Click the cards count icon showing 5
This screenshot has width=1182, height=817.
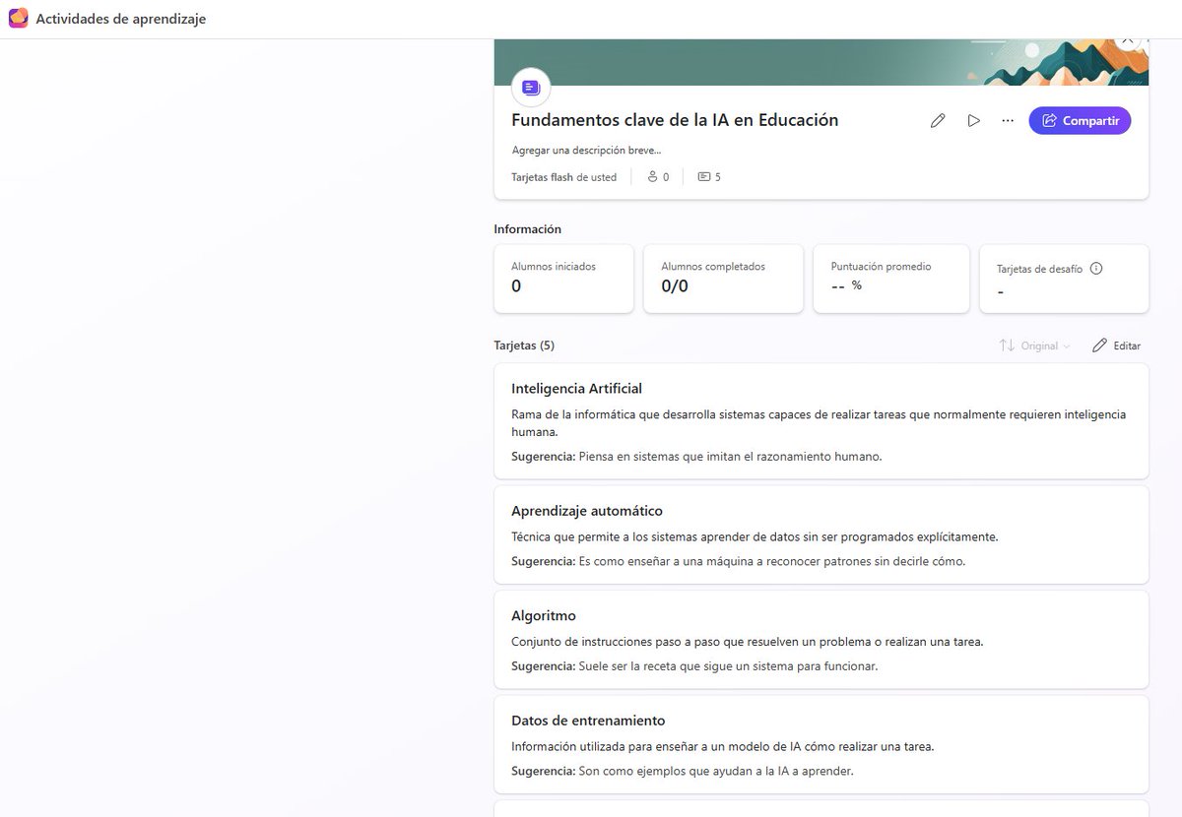tap(703, 177)
